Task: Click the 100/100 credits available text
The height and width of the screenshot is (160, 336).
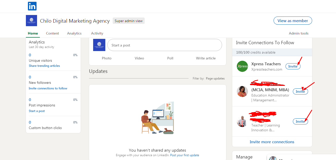Action: pyautogui.click(x=256, y=52)
